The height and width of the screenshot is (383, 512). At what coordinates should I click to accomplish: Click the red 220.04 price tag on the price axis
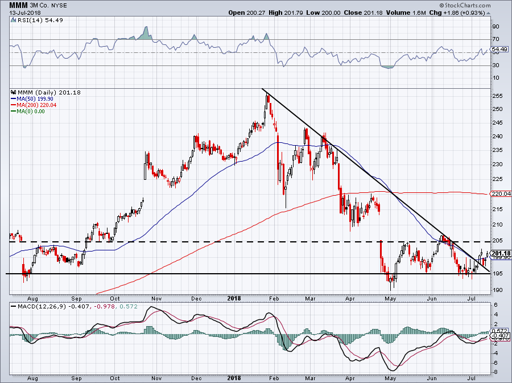tap(501, 193)
